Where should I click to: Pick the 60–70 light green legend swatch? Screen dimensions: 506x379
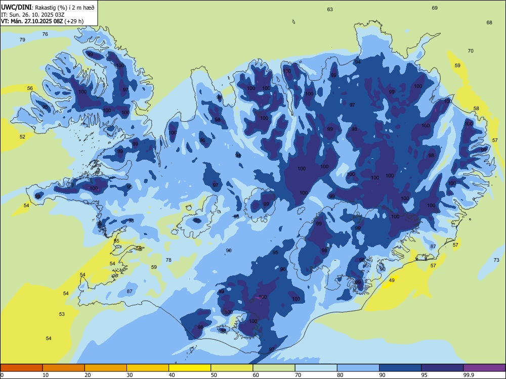click(x=274, y=368)
